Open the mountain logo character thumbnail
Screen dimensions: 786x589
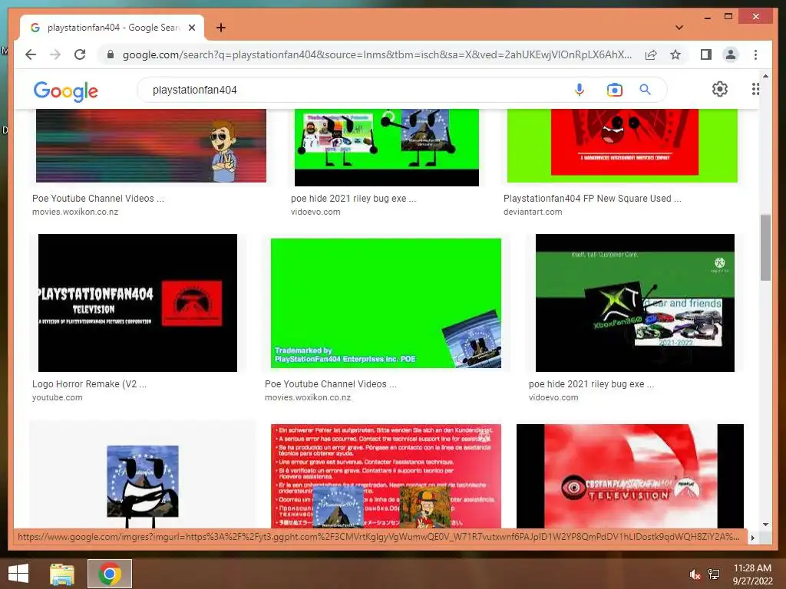(143, 475)
